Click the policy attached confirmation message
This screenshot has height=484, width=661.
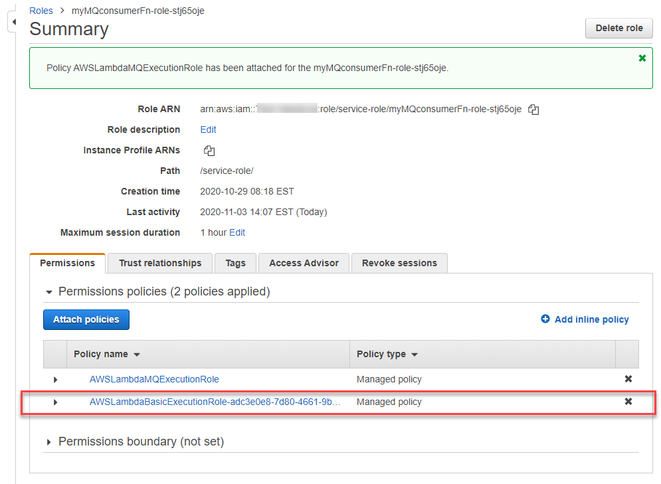click(x=247, y=68)
